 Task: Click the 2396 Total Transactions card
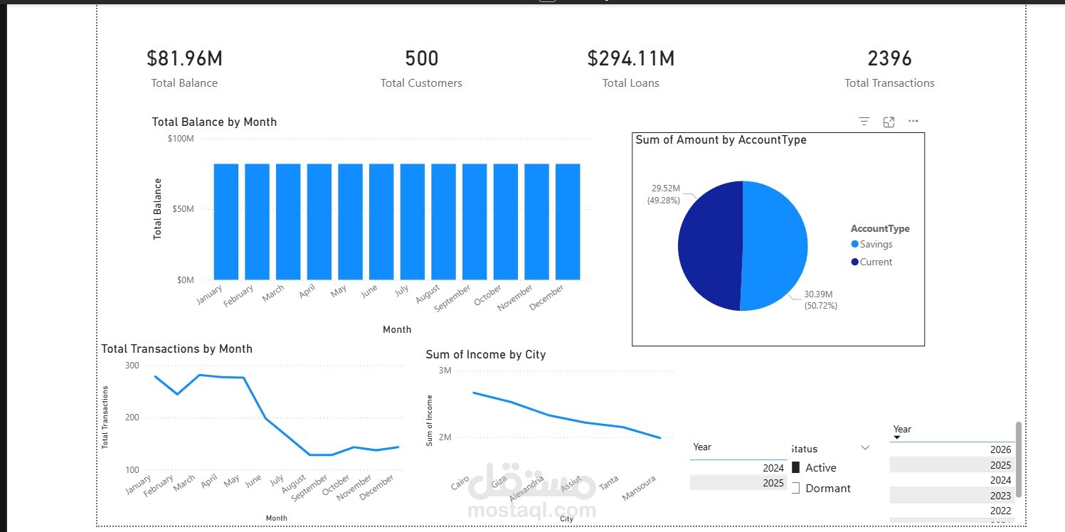pyautogui.click(x=889, y=68)
